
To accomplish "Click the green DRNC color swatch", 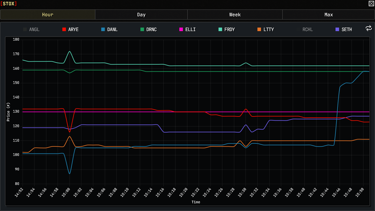I will coord(142,29).
